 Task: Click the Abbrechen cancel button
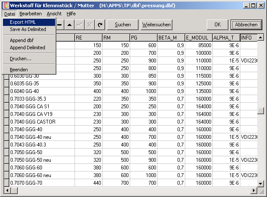pyautogui.click(x=246, y=25)
